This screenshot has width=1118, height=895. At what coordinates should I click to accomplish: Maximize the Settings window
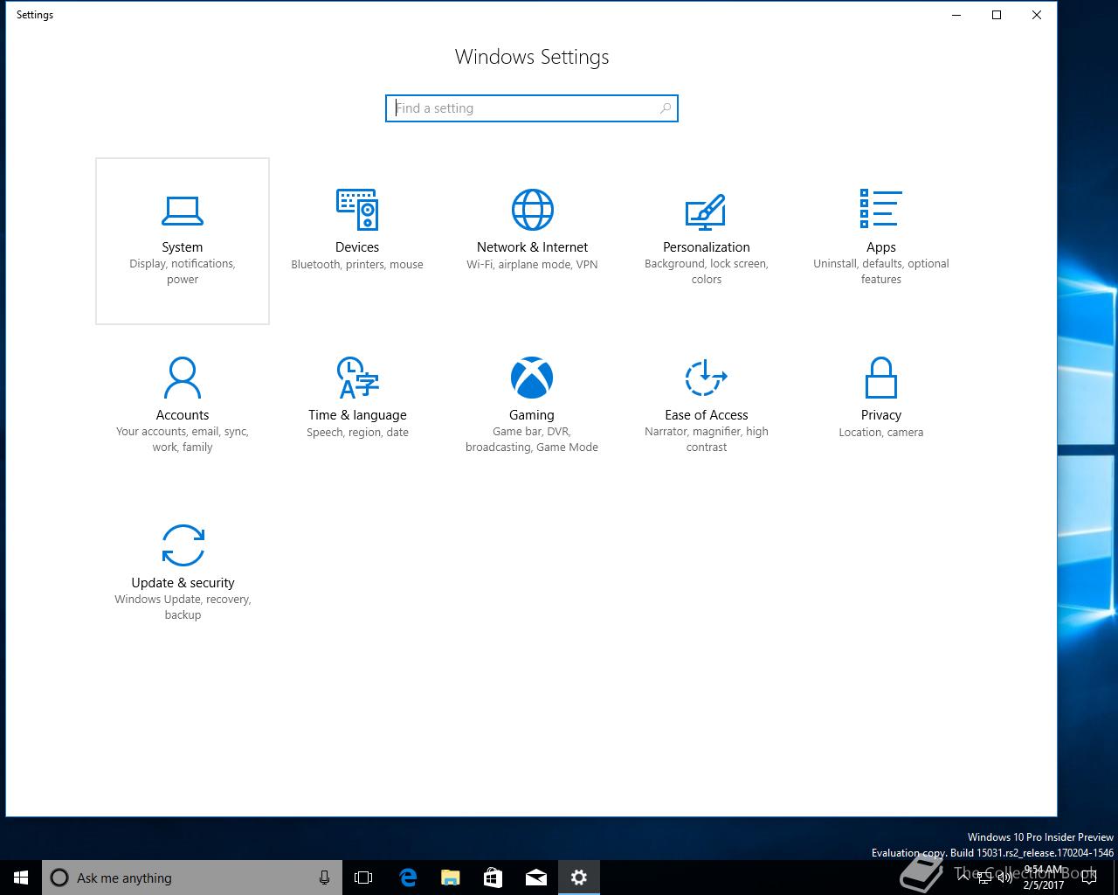click(x=997, y=15)
